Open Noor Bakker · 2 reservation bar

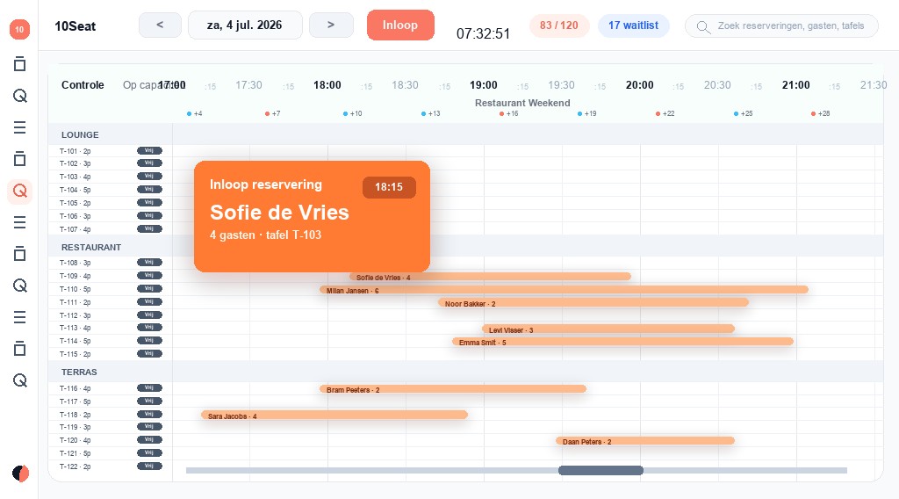coord(593,303)
